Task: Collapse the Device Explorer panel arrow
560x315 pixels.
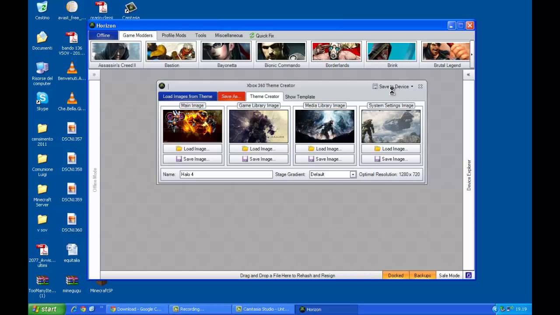Action: point(468,75)
